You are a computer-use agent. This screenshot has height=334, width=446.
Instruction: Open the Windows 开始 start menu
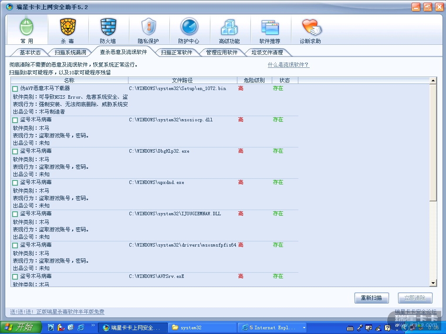click(20, 327)
